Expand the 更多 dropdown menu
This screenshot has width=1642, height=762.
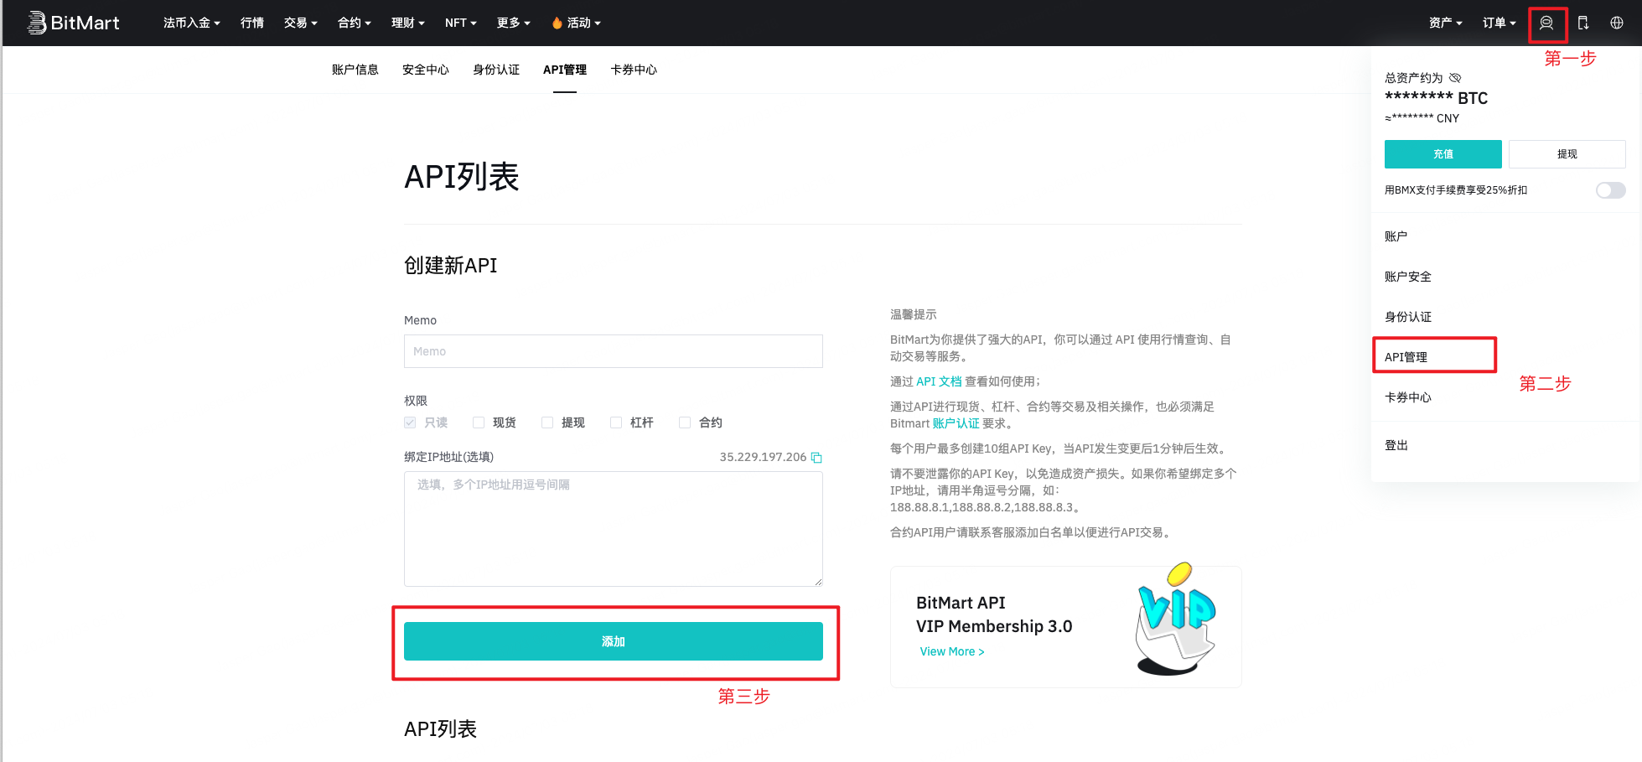click(x=513, y=23)
